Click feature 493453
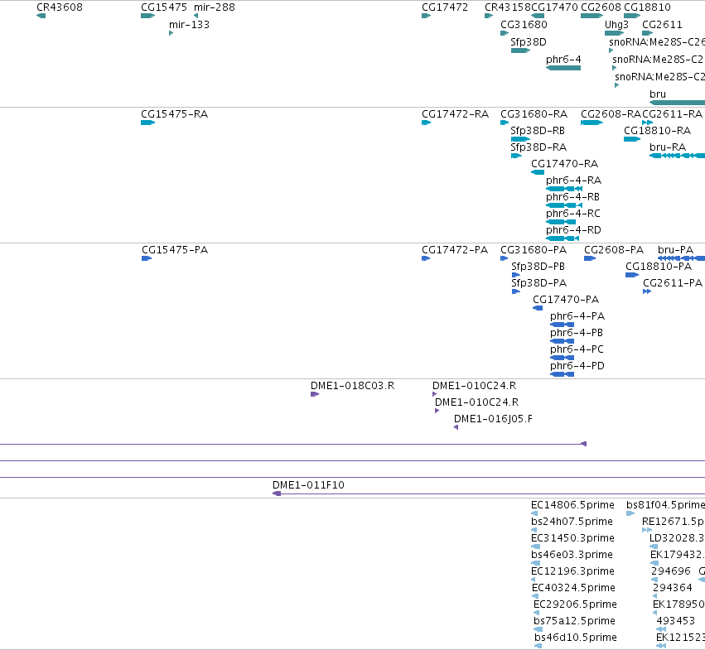Screen dimensions: 705x650 676,622
